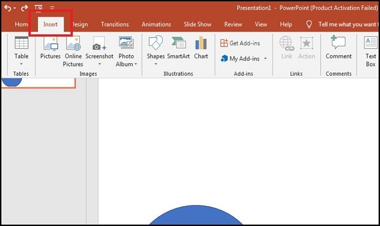
Task: Switch to the Design tab
Action: click(80, 24)
